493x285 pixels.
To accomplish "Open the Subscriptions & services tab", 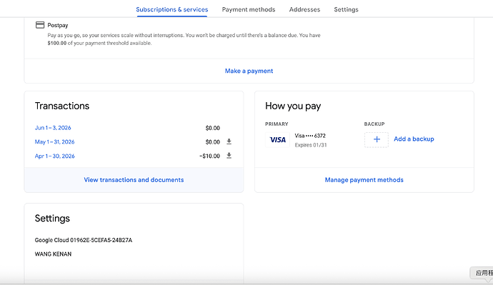I will [172, 9].
